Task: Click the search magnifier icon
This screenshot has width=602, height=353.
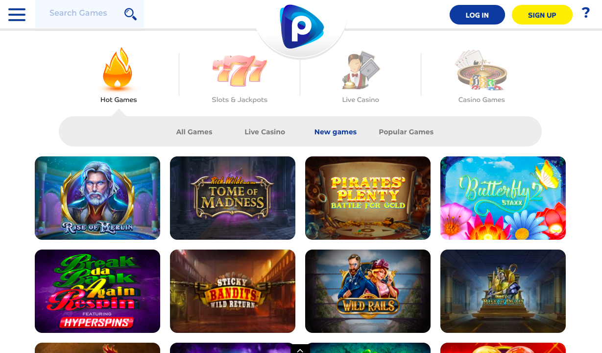Action: tap(130, 14)
